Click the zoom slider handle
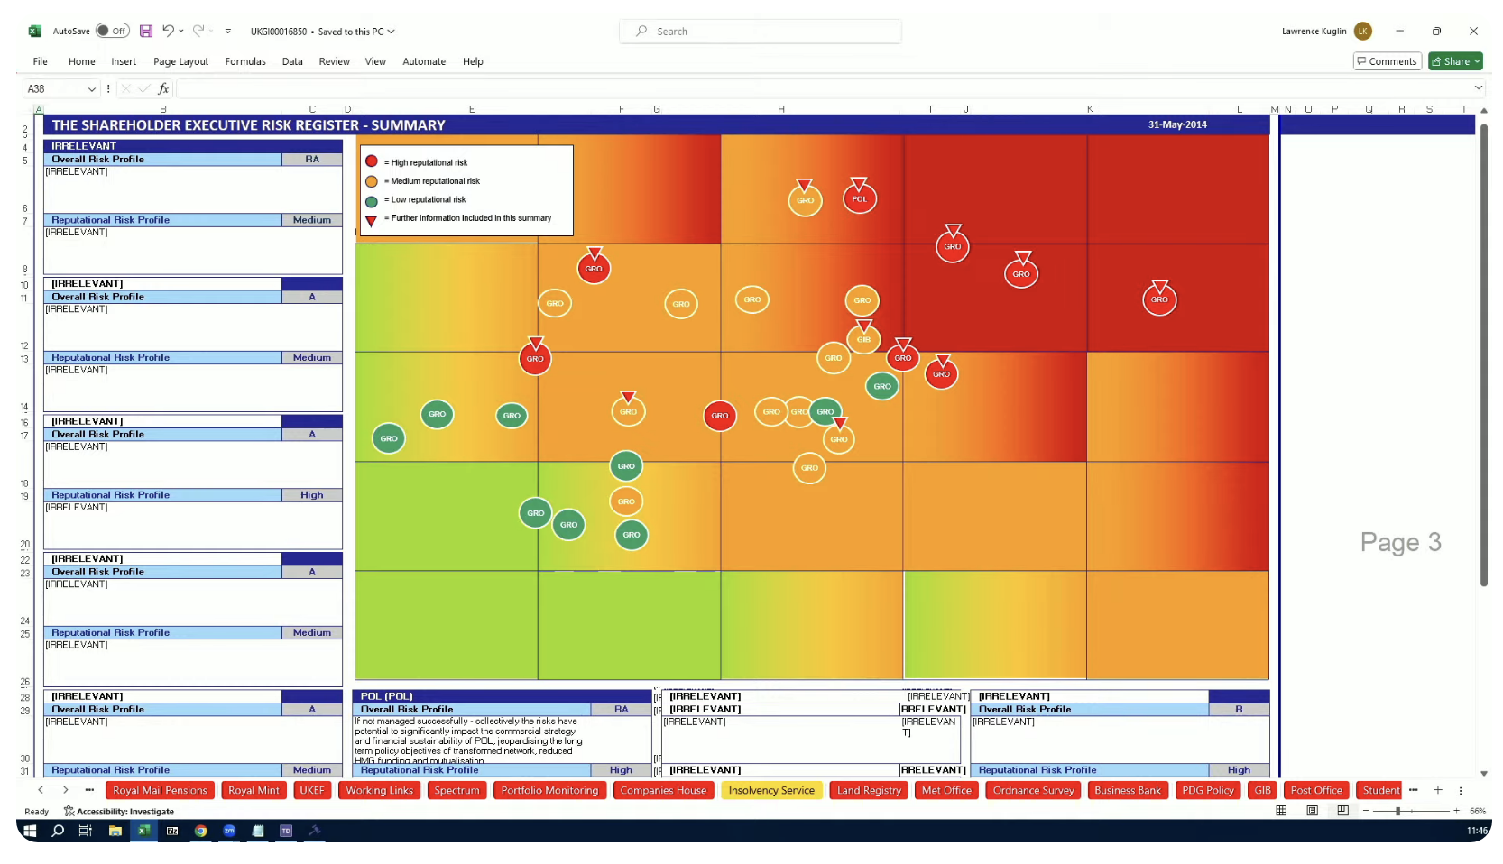1503x864 pixels. tap(1397, 811)
